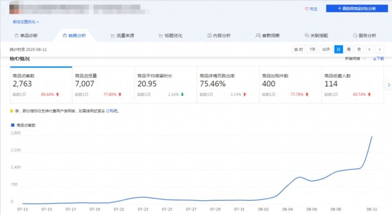
Task: Click the 关注 heart icon
Action: click(x=307, y=9)
